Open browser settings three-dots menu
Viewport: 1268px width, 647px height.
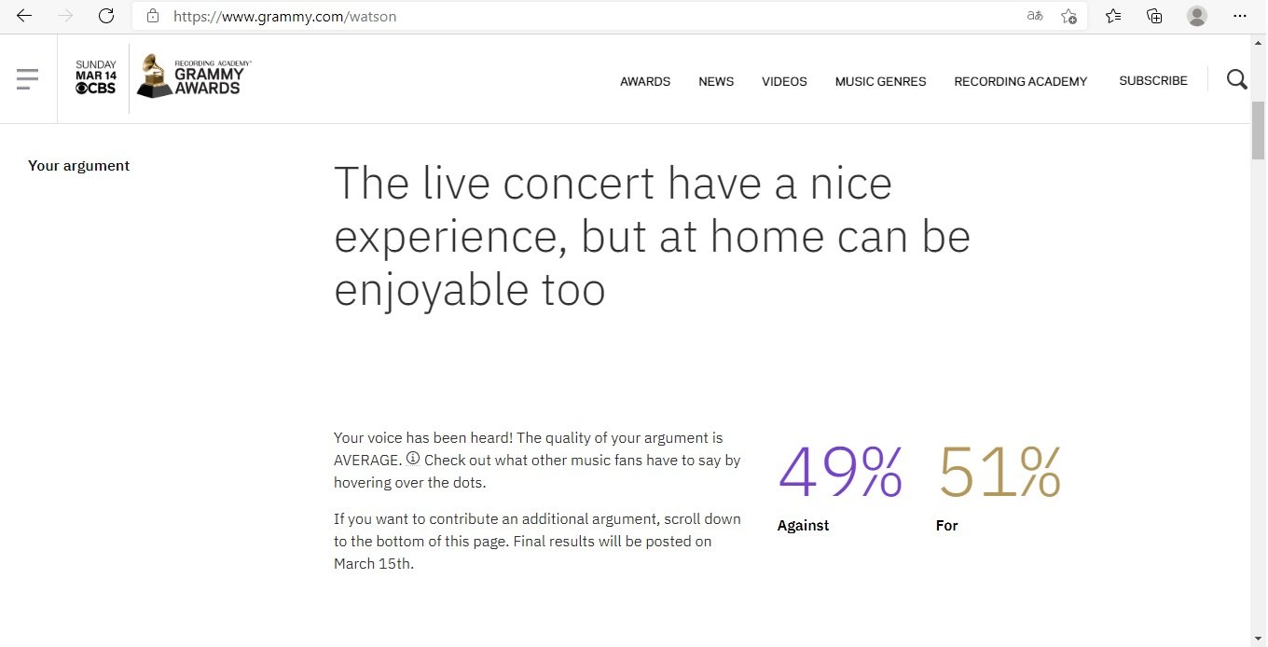[x=1239, y=16]
